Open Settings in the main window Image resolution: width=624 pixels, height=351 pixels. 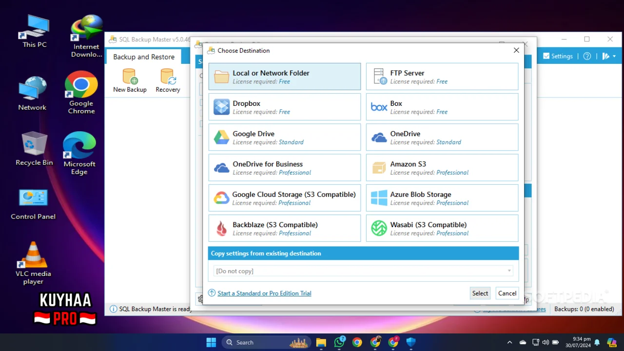[x=558, y=56]
